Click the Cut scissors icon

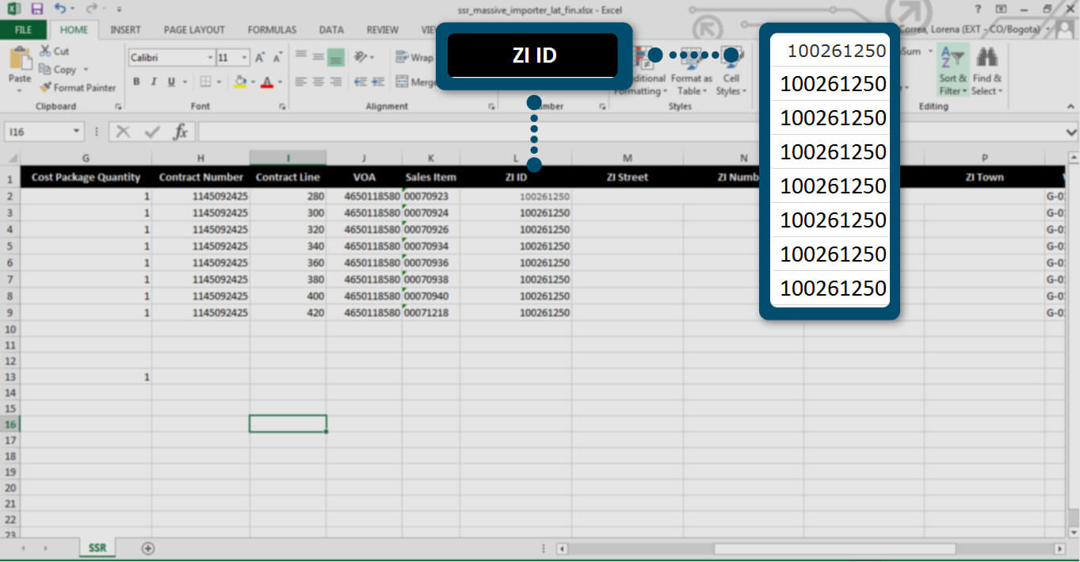[x=45, y=52]
